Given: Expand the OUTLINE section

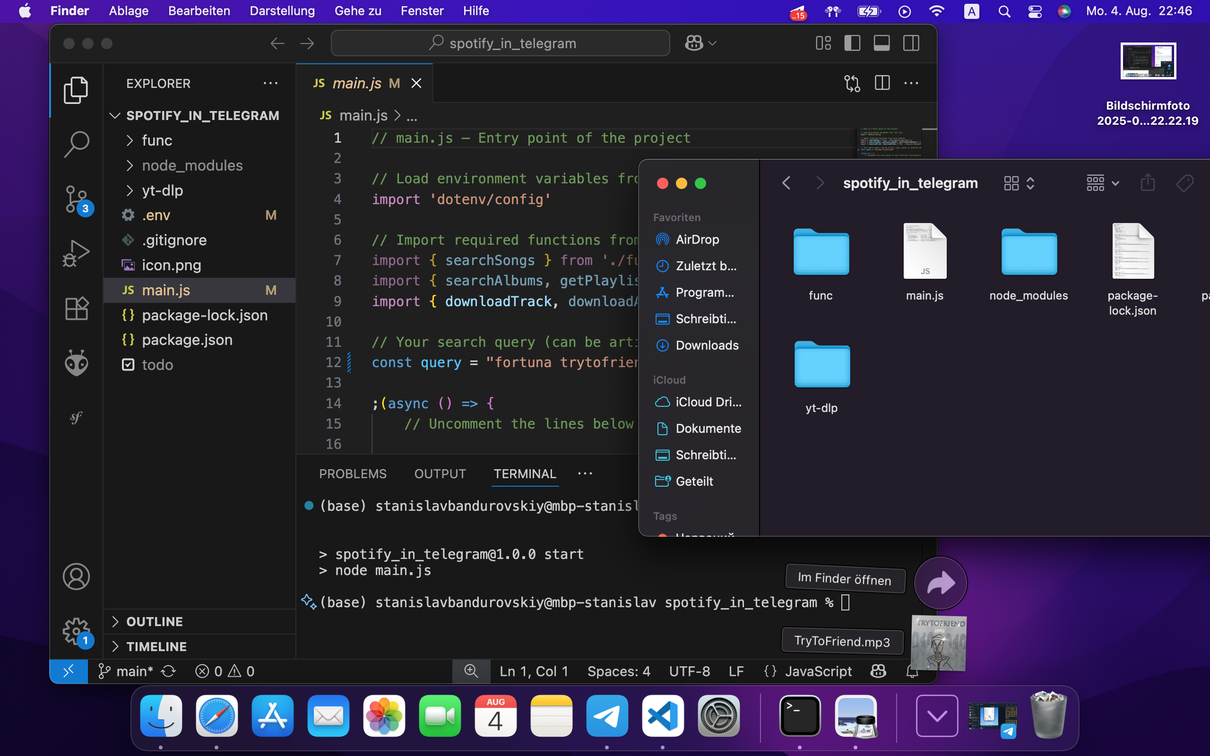Looking at the screenshot, I should [199, 621].
